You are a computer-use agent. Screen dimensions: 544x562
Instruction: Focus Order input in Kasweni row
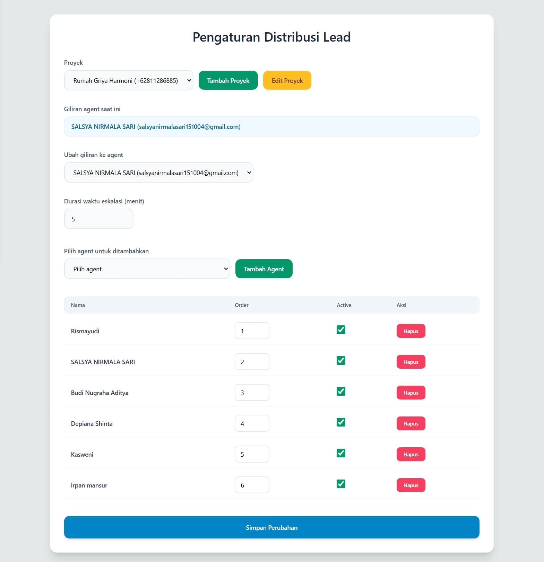pos(252,454)
